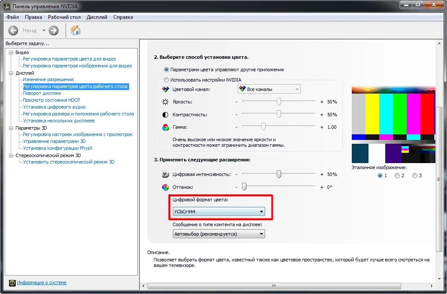Open the 'Все каналы' color channel dropdown
447x294 pixels.
tap(269, 89)
